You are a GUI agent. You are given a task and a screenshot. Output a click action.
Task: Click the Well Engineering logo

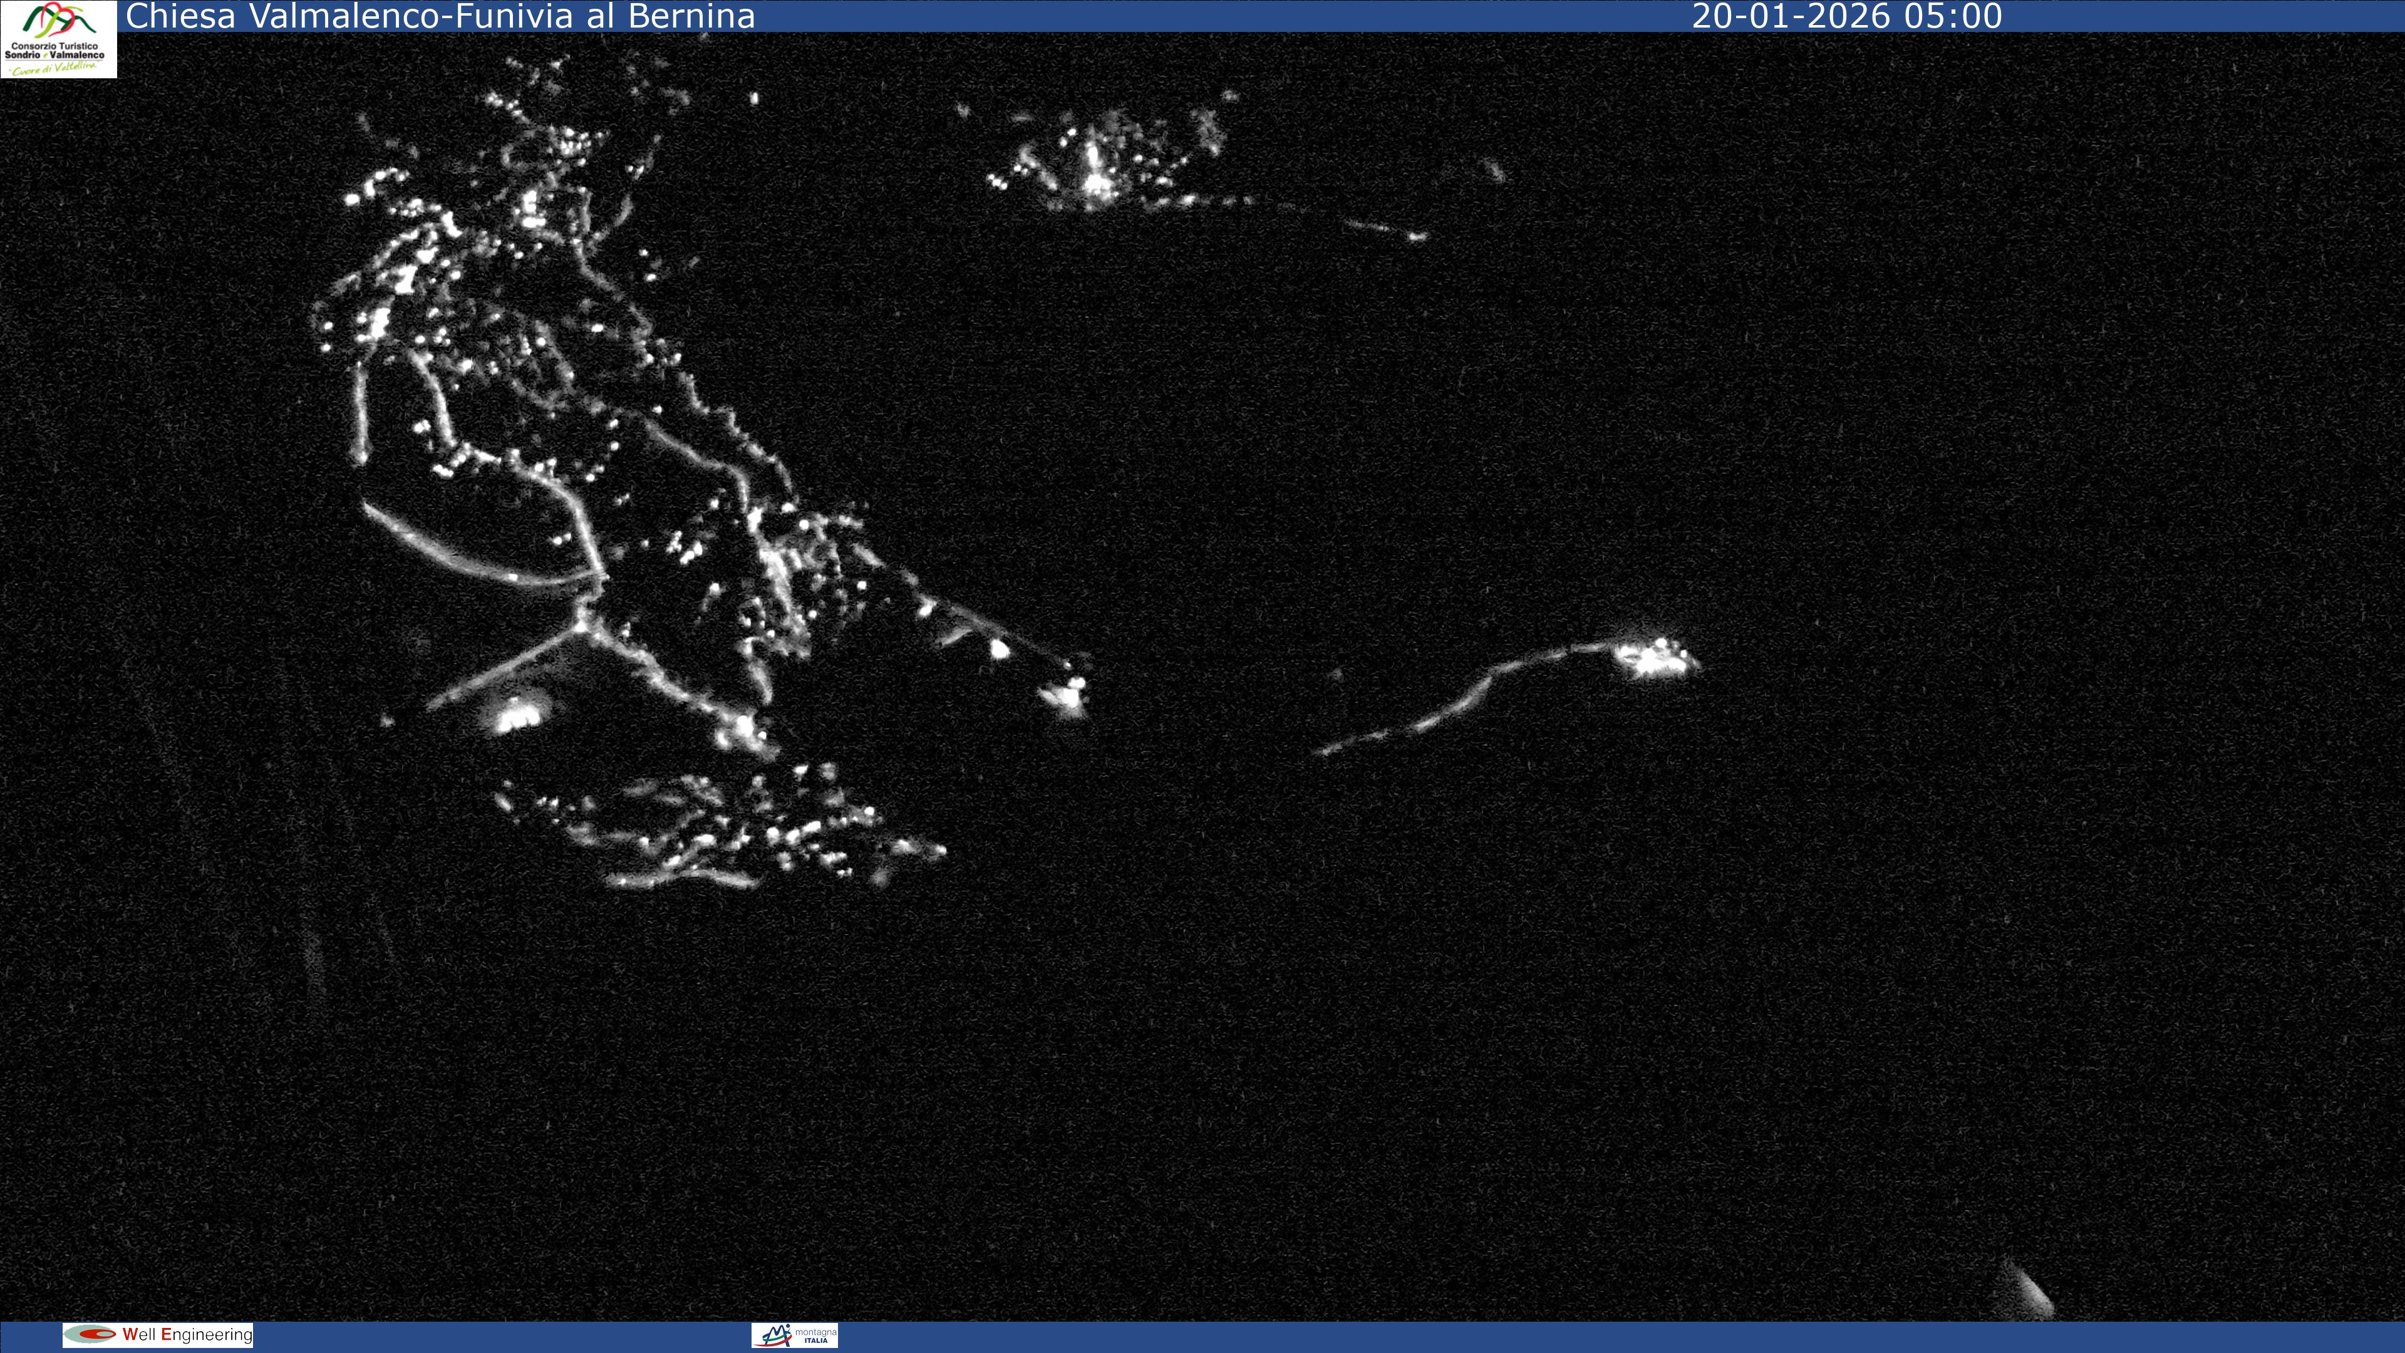[158, 1334]
